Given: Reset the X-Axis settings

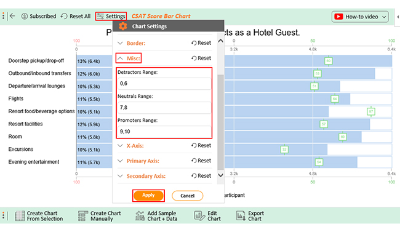Looking at the screenshot, I should (x=201, y=145).
